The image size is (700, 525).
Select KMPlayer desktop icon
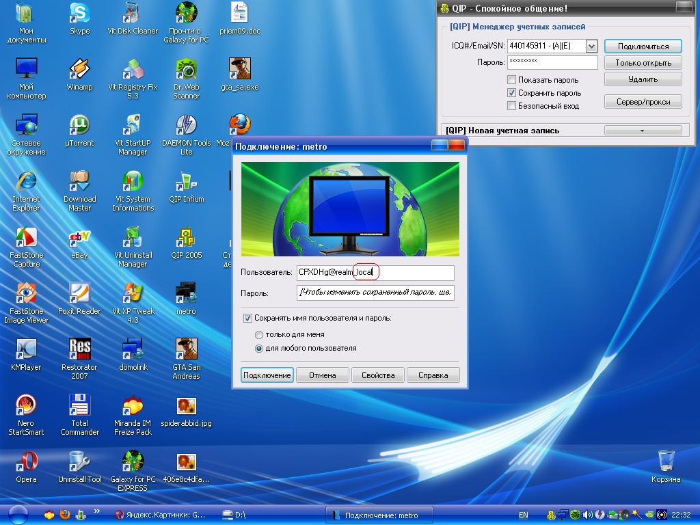pos(26,355)
